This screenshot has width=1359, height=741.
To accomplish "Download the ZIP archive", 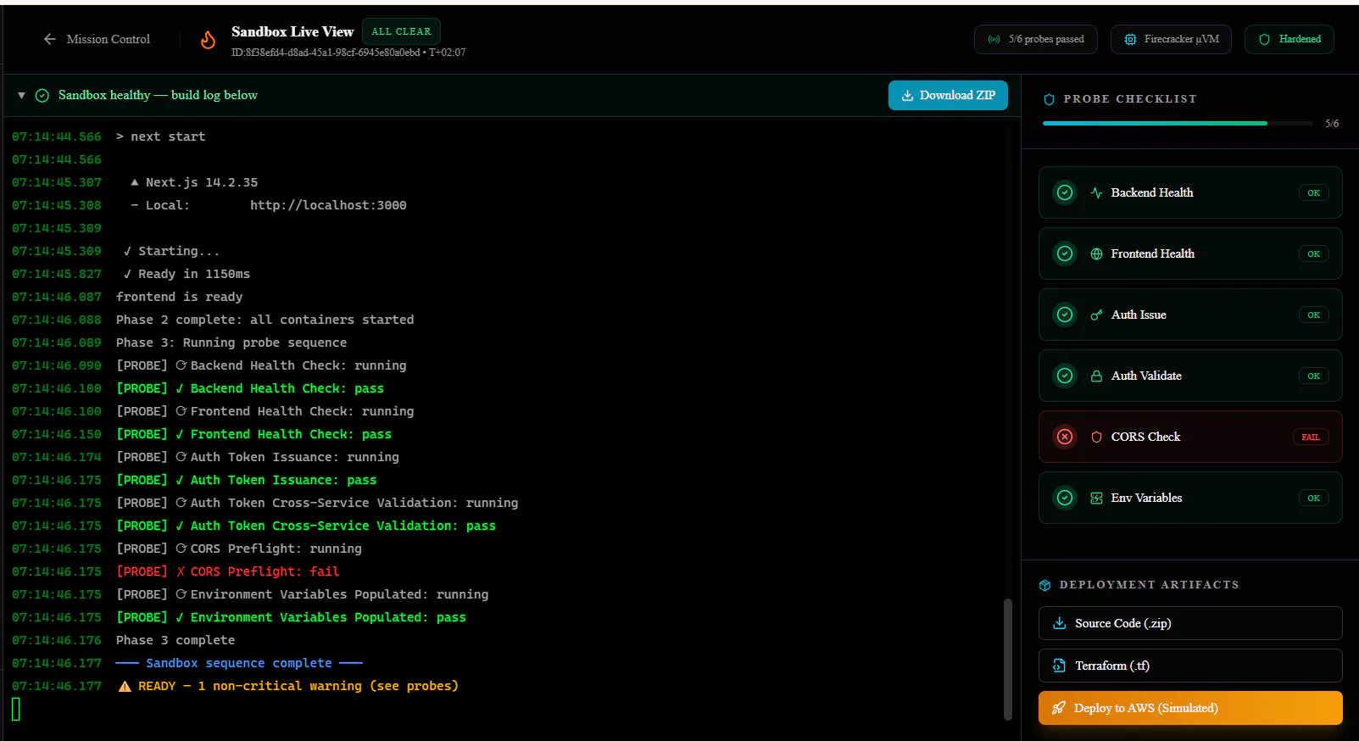I will pos(948,95).
